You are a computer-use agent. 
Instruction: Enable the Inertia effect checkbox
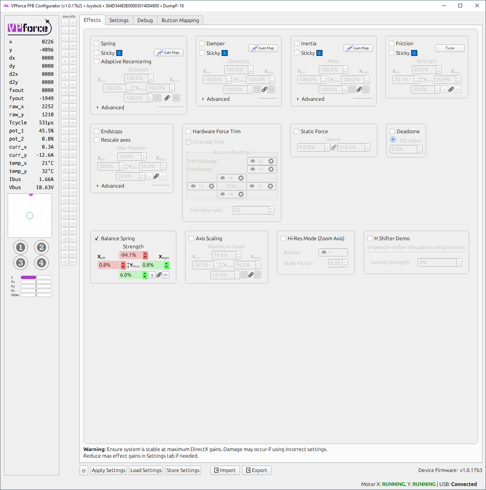[297, 43]
